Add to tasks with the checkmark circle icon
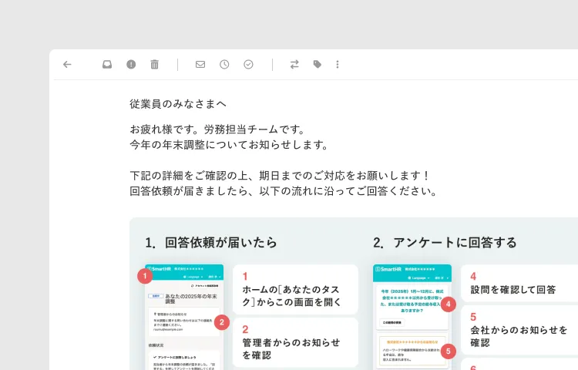 (248, 65)
